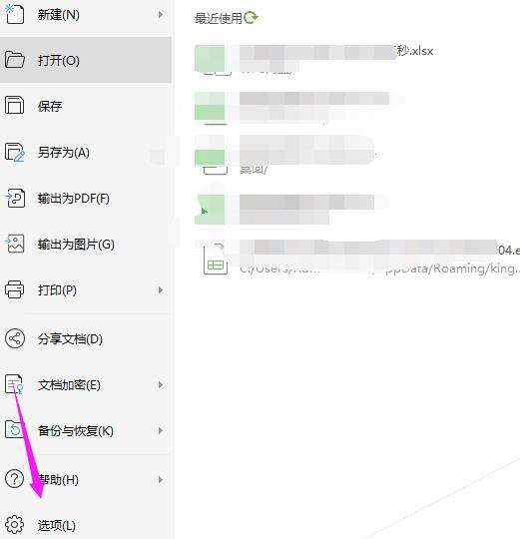Click the printer icon
Image resolution: width=520 pixels, height=539 pixels.
(x=14, y=289)
